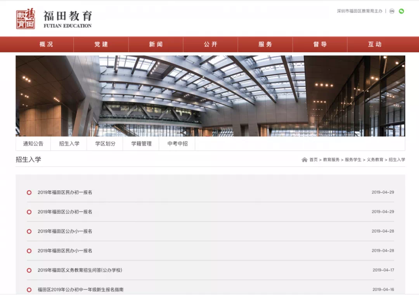The width and height of the screenshot is (419, 295).
Task: Click the home icon in breadcrumb
Action: point(305,160)
